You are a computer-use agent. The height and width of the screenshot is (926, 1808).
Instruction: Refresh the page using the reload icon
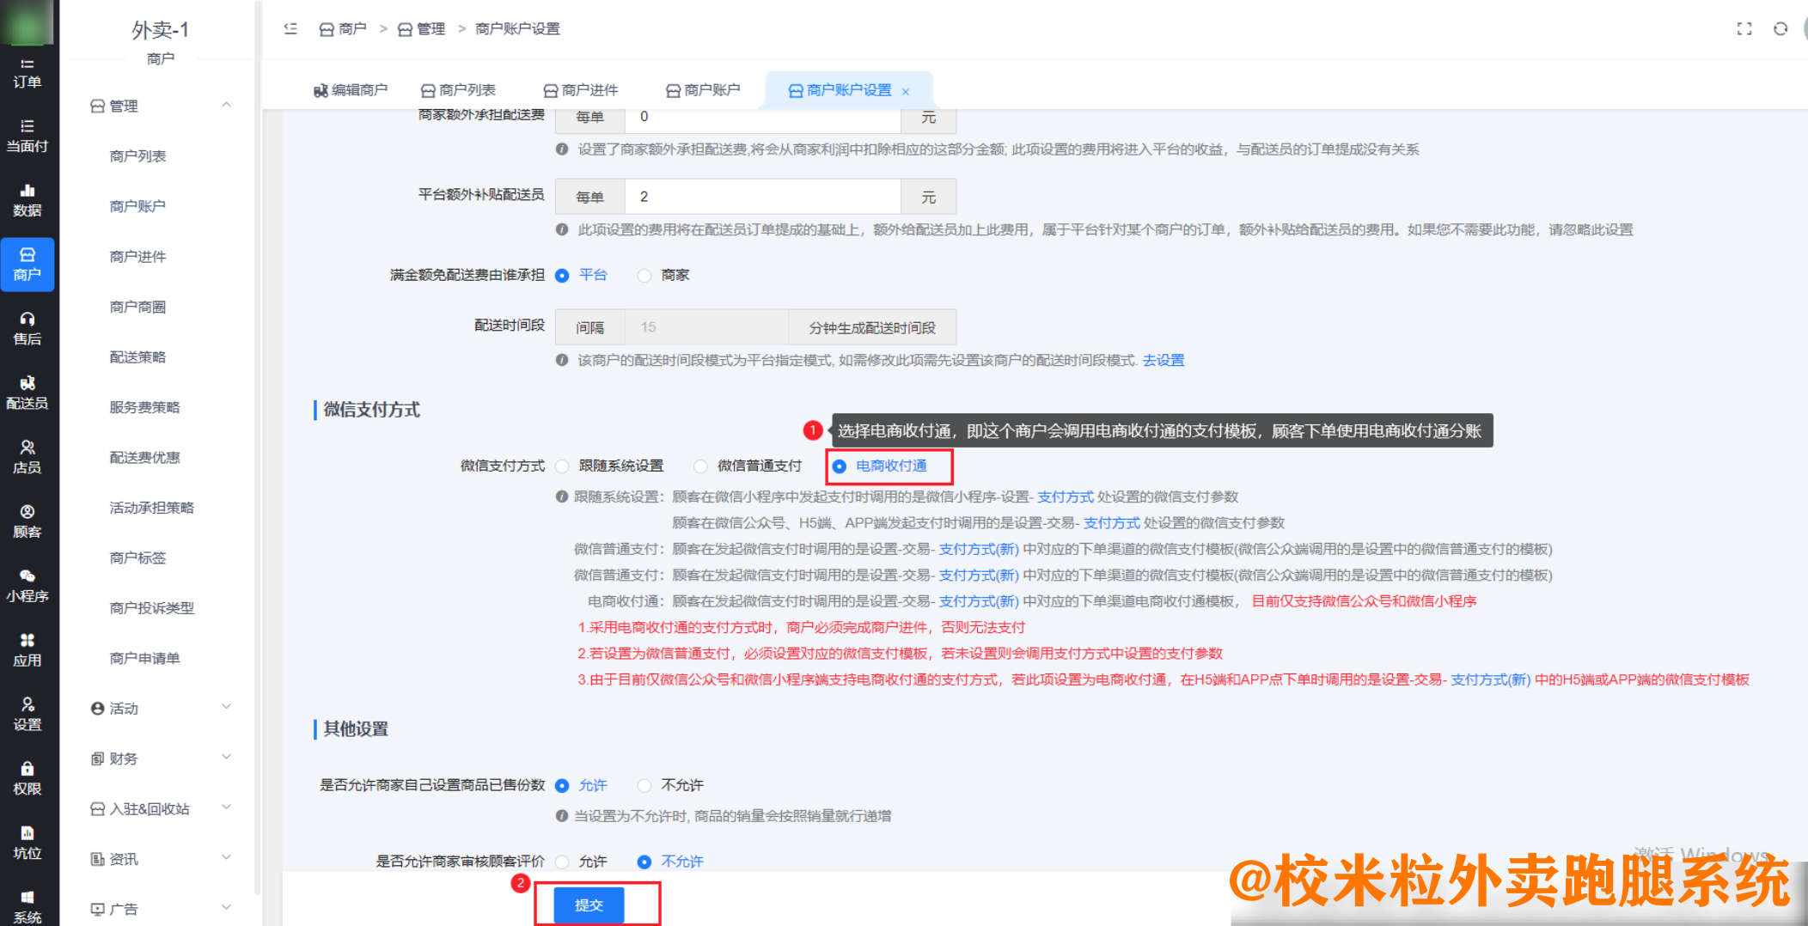(1780, 28)
